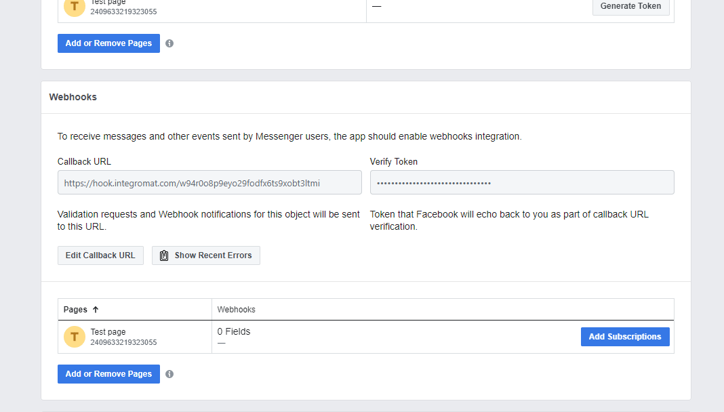
Task: Click Add or Remove Pages below the Webhooks table
Action: (108, 374)
